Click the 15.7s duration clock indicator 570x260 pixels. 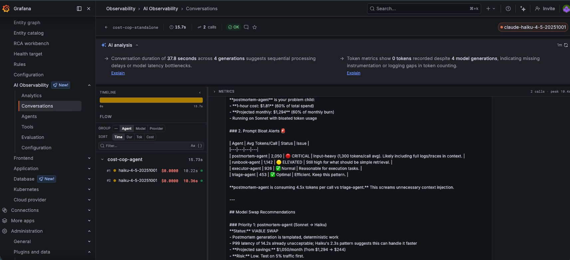[x=178, y=27]
